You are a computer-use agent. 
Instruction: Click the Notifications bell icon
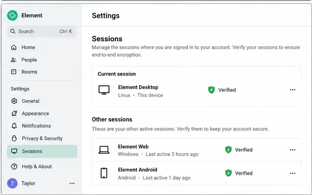click(x=14, y=126)
